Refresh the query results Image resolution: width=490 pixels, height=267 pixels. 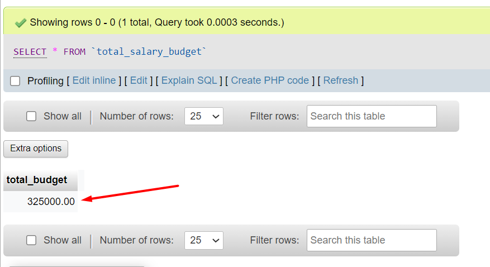(340, 80)
